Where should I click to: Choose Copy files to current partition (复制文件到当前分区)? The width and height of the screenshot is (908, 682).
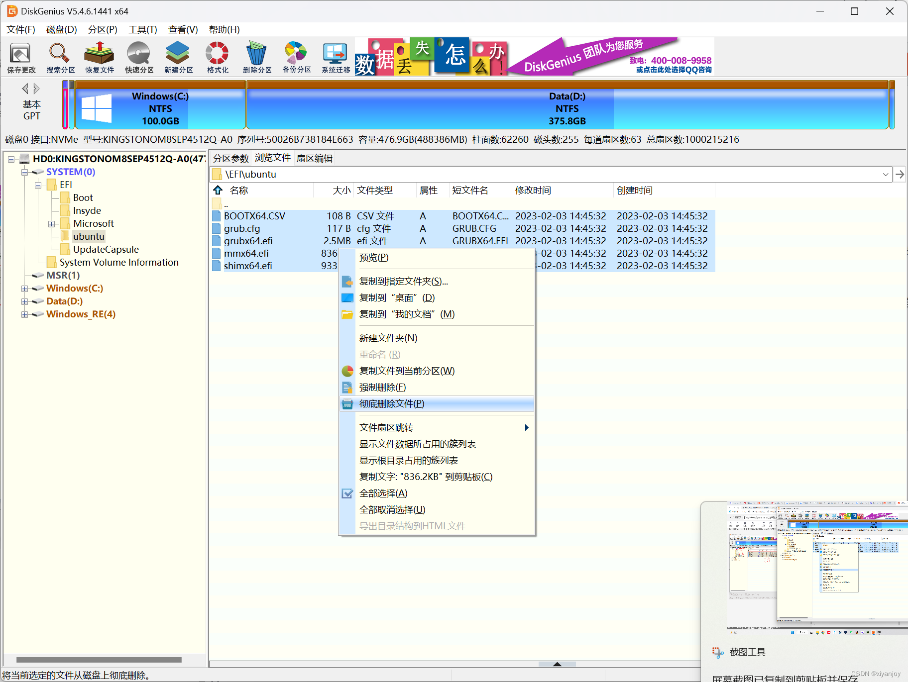(437, 371)
